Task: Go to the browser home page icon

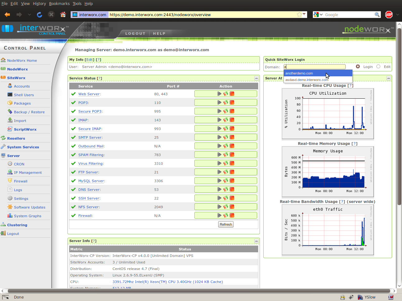Action: pyautogui.click(x=63, y=15)
